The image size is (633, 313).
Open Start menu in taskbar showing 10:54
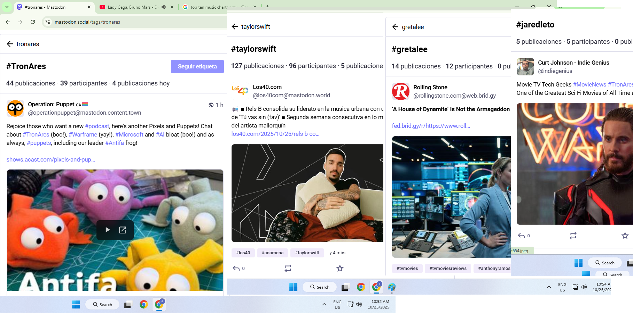[x=294, y=287]
